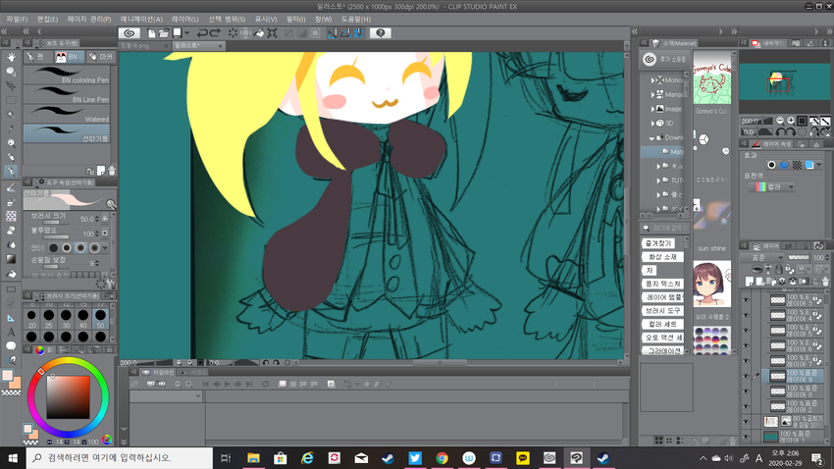The image size is (834, 469).
Task: Select the BN coloring Pen brush
Action: 67,75
